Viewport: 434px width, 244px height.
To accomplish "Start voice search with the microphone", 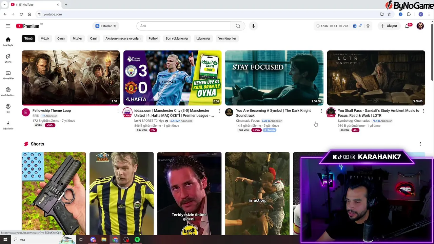I will click(253, 26).
